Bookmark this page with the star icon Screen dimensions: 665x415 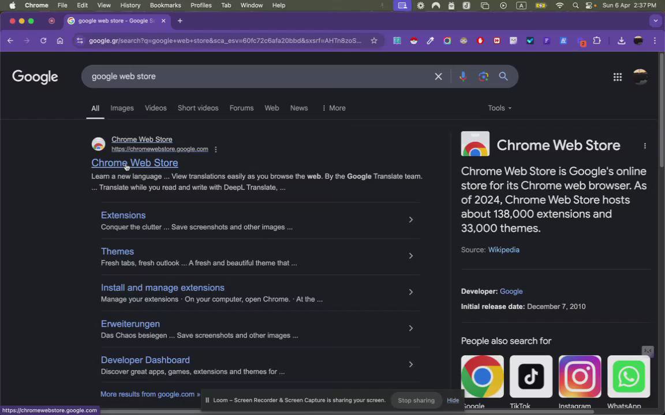click(373, 41)
